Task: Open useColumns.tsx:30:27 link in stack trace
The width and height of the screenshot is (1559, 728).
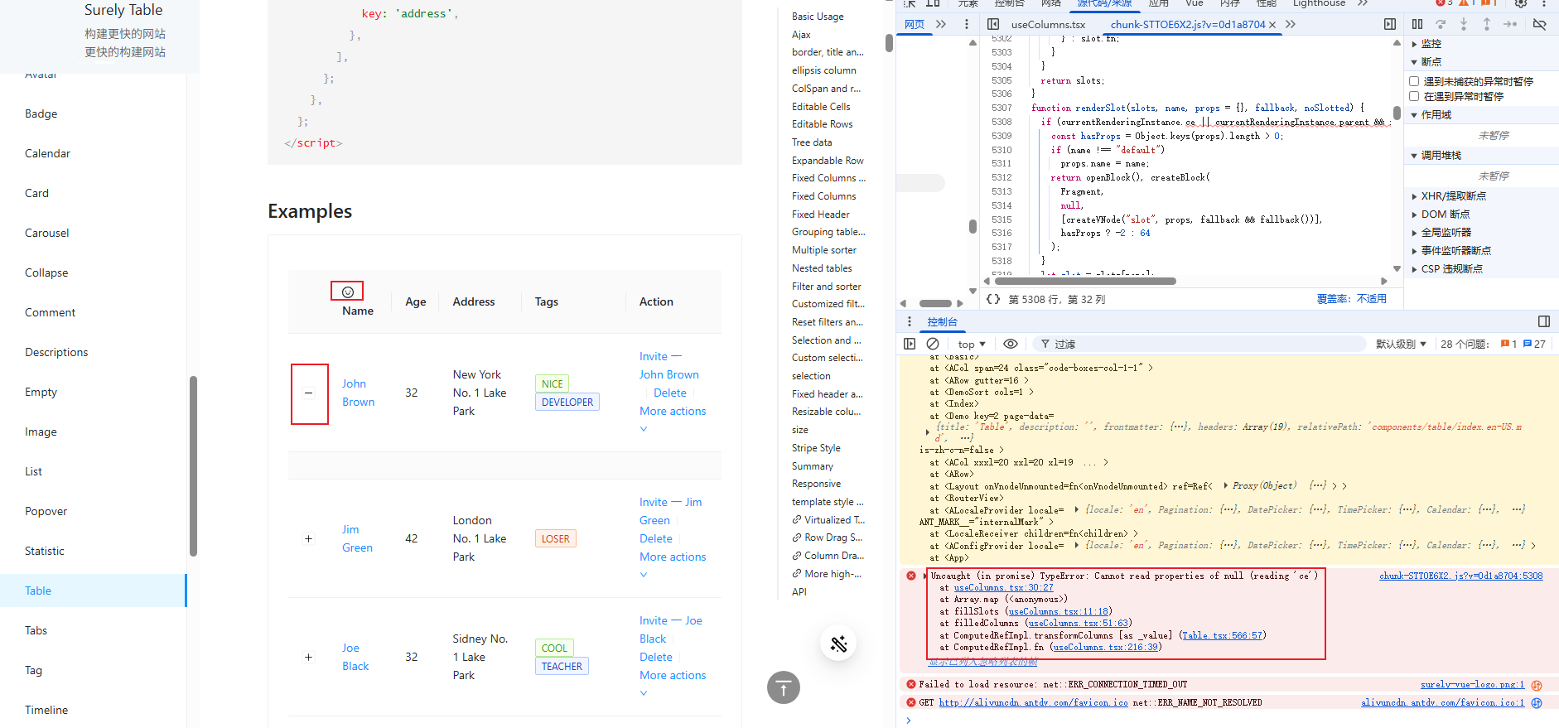Action: pos(1003,587)
